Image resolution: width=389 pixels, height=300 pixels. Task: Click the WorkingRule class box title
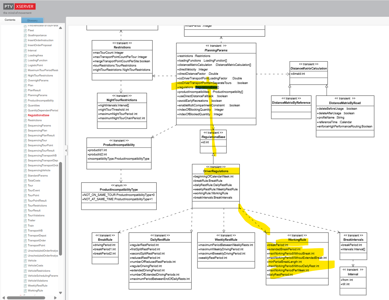(297, 240)
